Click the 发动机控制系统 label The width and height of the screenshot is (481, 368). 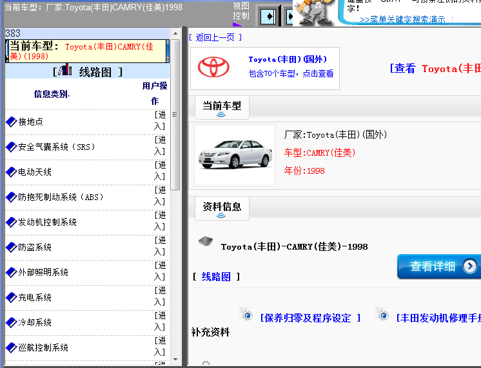tap(47, 222)
